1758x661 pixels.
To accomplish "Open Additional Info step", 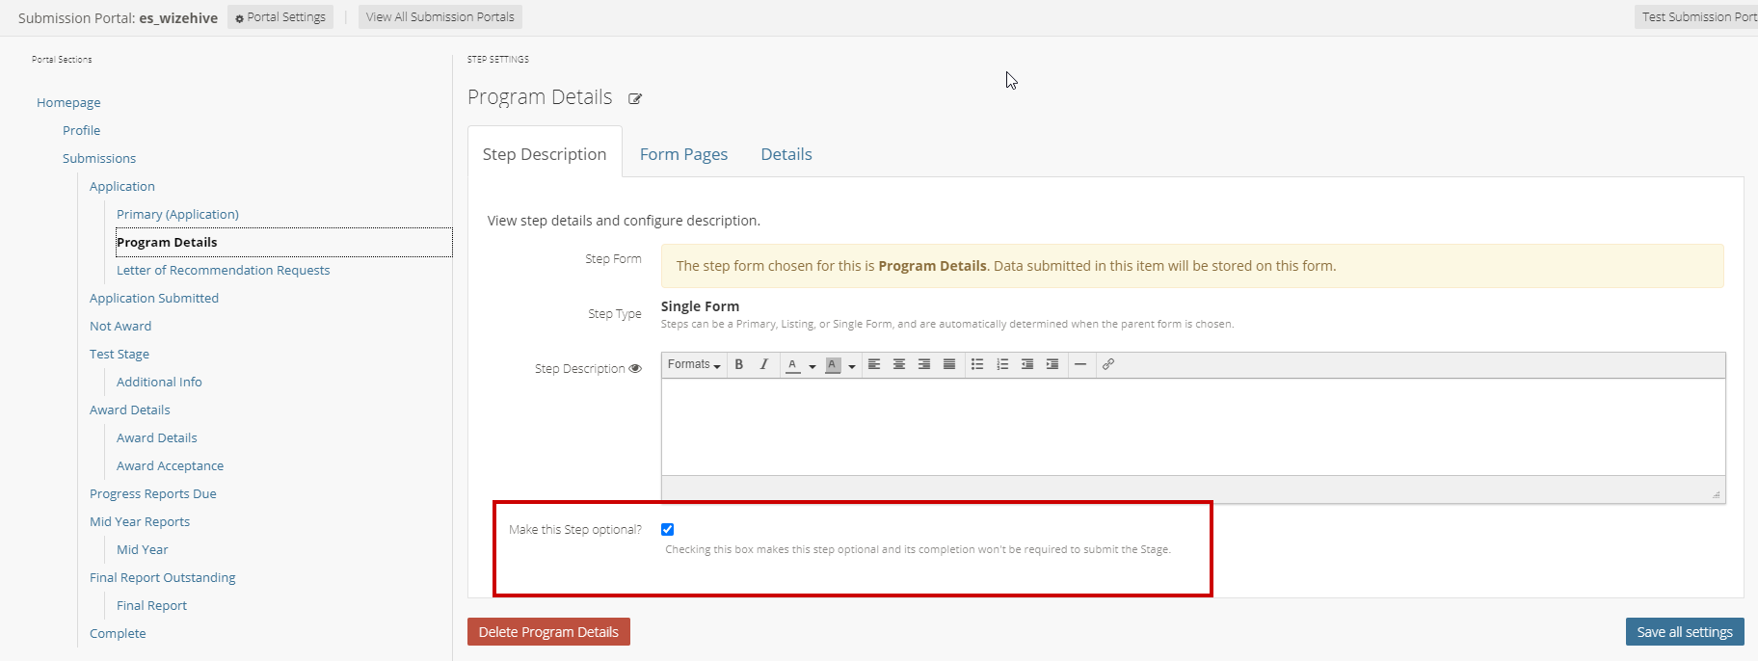I will pyautogui.click(x=159, y=382).
